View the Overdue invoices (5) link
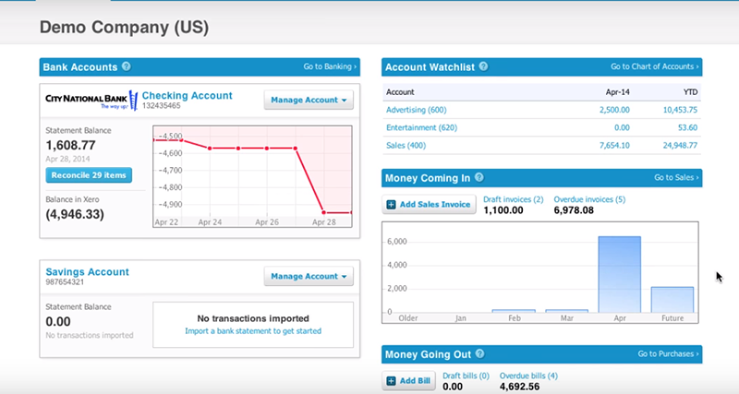This screenshot has height=394, width=739. 589,199
